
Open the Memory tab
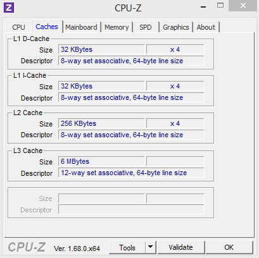[117, 27]
